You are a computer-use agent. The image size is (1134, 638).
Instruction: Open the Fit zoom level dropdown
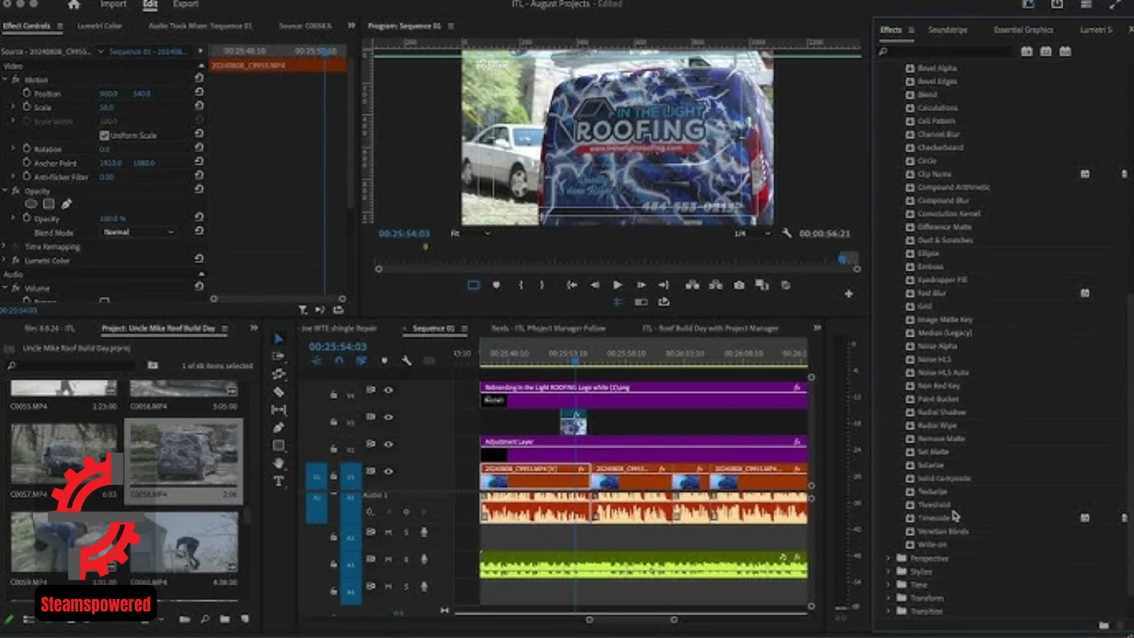pyautogui.click(x=470, y=233)
